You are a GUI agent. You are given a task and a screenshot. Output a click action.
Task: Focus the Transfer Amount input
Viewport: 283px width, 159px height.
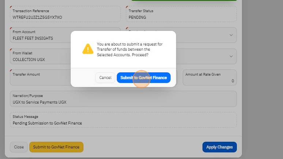(40, 78)
